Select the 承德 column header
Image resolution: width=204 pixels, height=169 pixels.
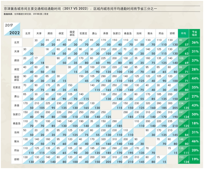point(106,33)
